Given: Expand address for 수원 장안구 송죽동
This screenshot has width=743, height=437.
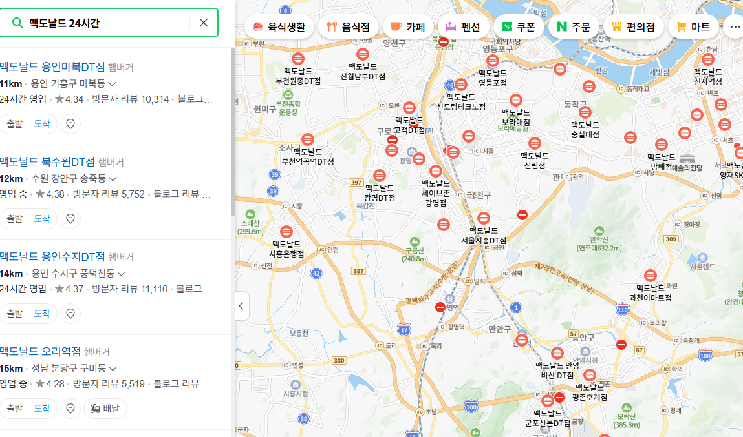Looking at the screenshot, I should [x=113, y=179].
